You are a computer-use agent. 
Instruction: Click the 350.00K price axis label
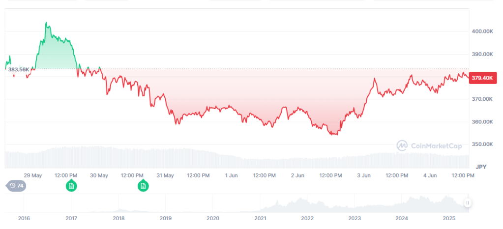click(483, 144)
